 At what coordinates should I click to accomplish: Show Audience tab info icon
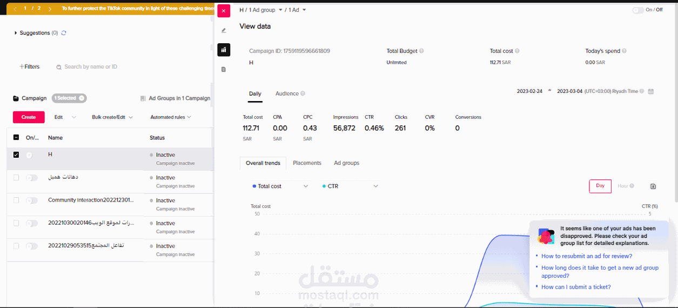(x=303, y=93)
